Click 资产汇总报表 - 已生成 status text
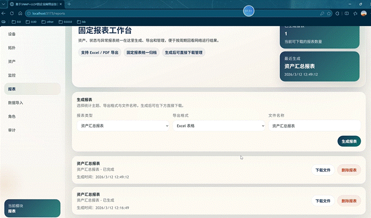371x218 pixels. 95,200
